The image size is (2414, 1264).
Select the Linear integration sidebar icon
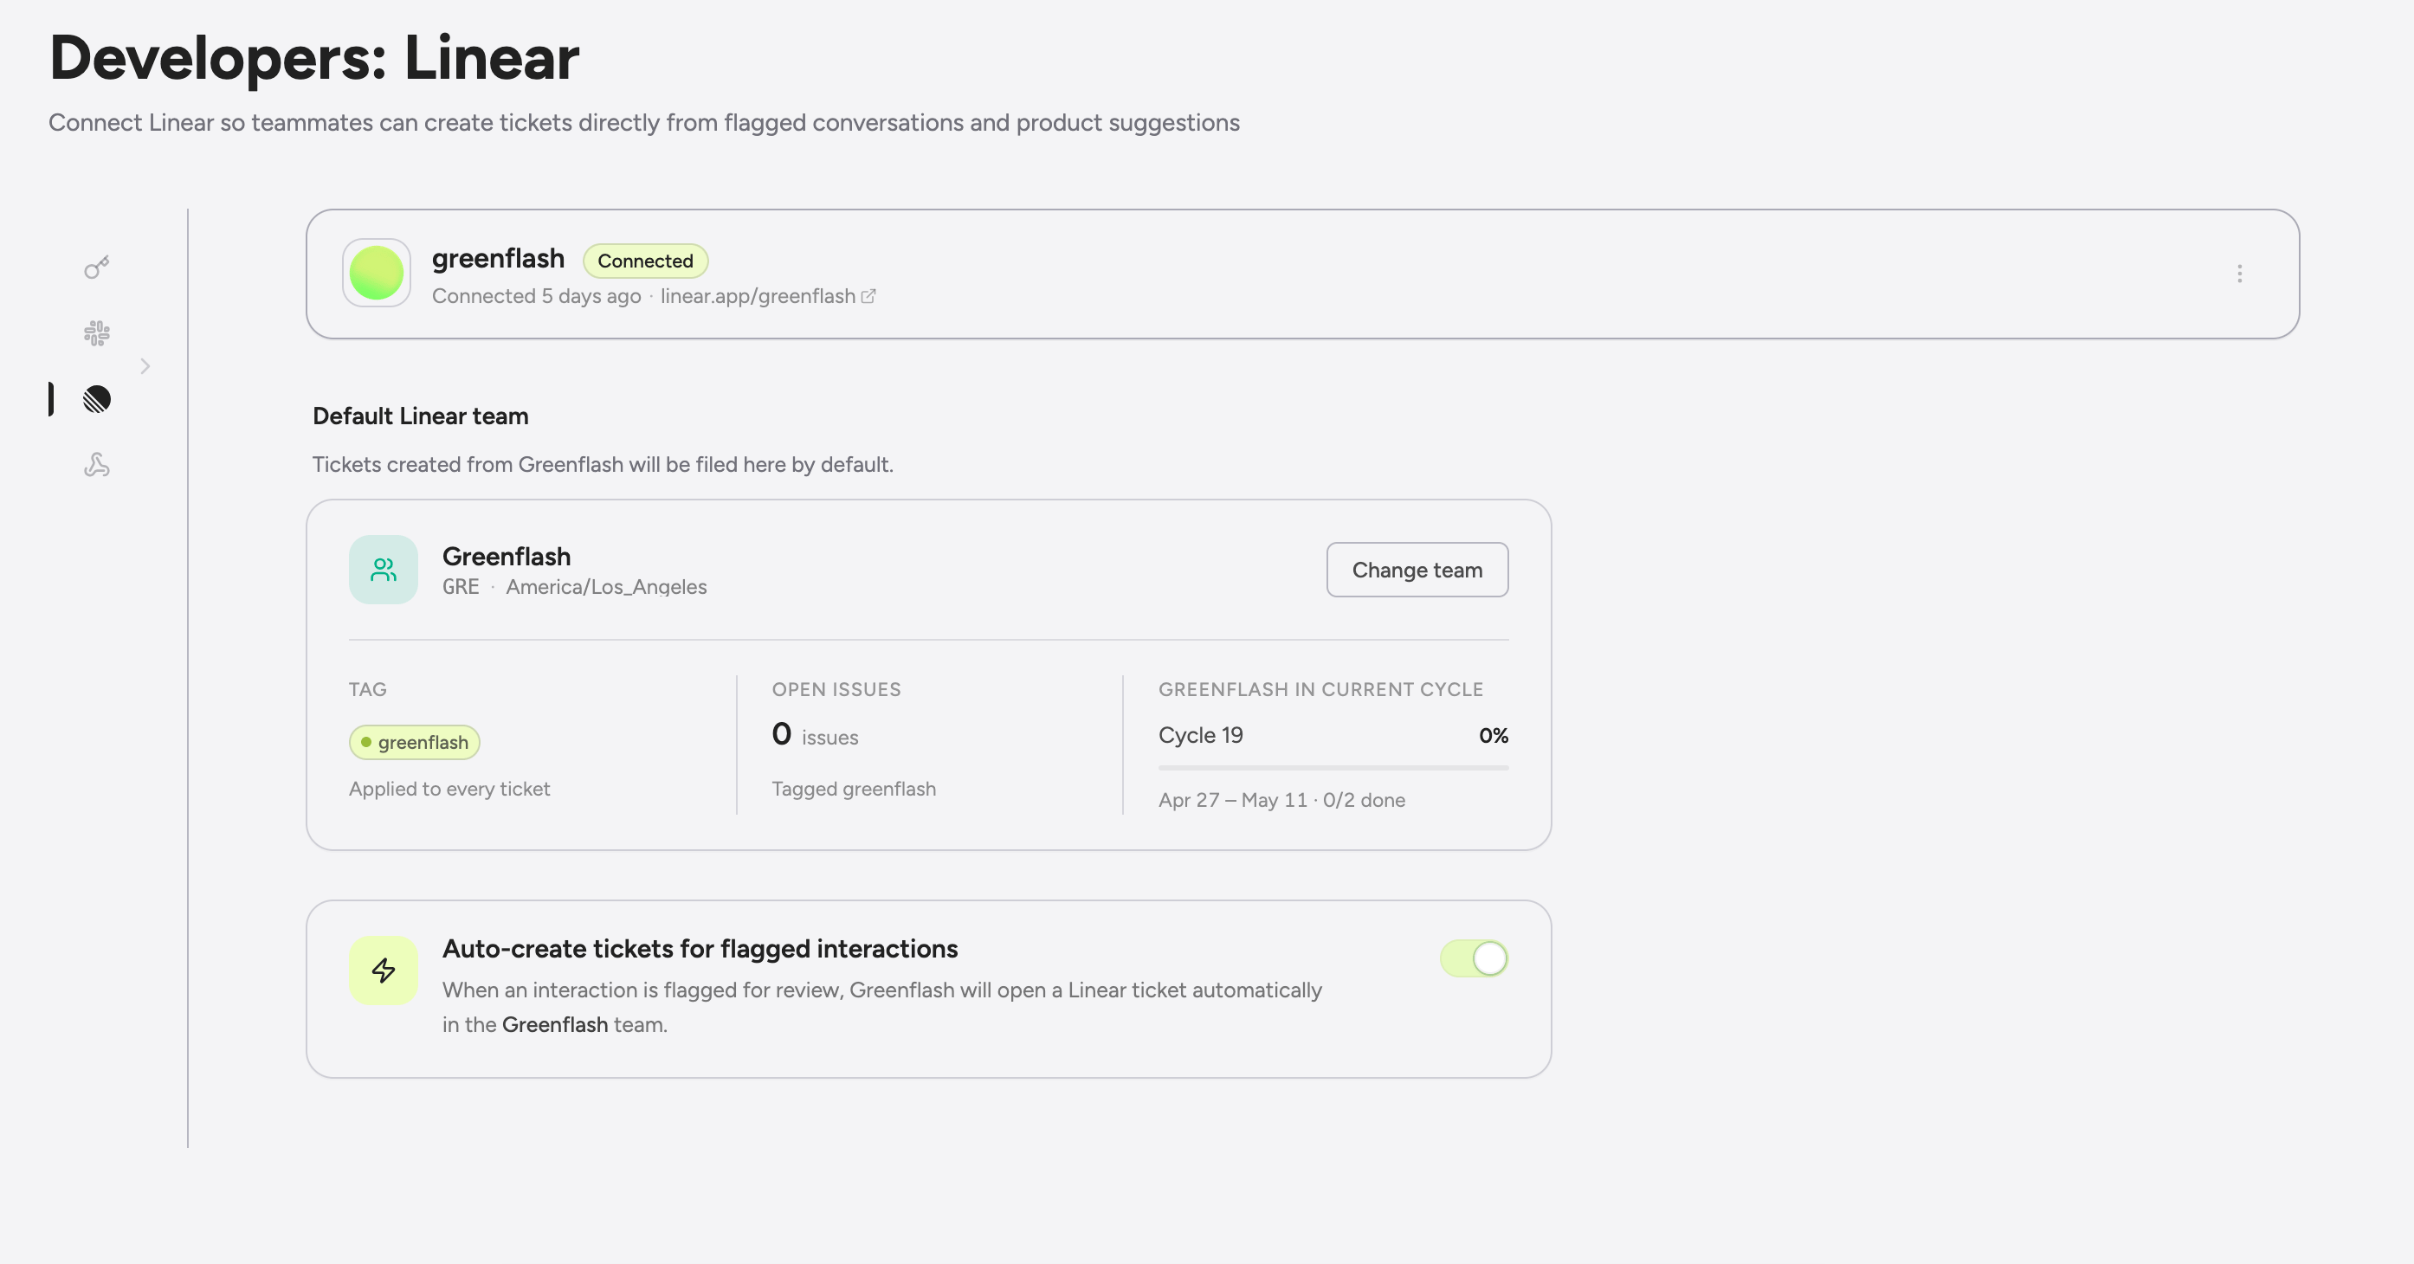click(96, 399)
